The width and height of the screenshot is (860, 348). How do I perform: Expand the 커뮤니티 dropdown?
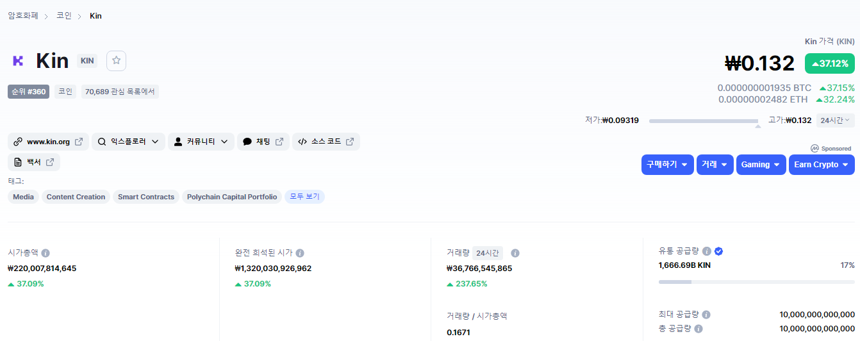click(x=201, y=142)
